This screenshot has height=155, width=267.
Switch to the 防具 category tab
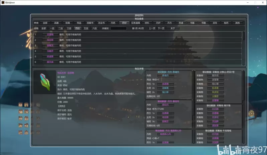click(68, 23)
